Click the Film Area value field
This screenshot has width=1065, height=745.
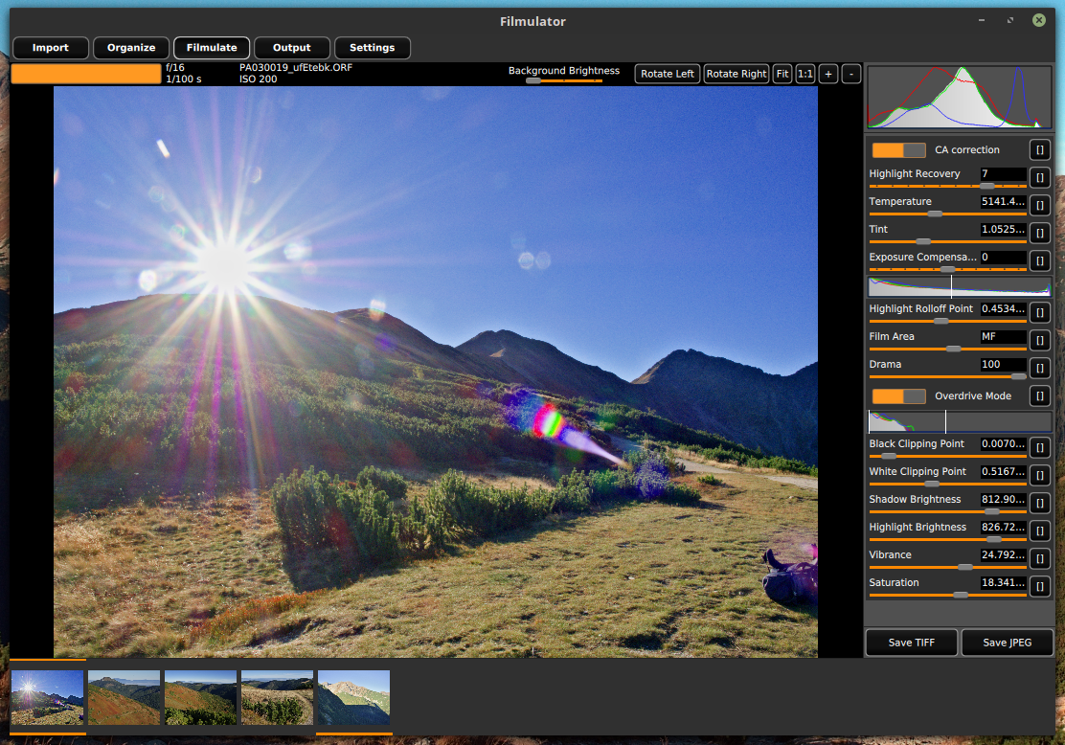[x=1003, y=337]
